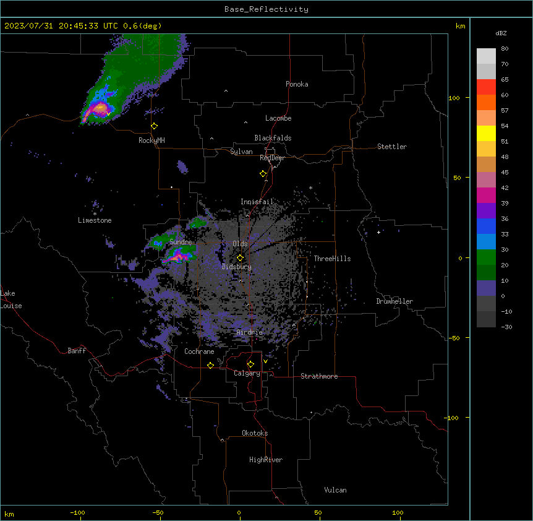This screenshot has height=521, width=533.
Task: Click the Strathmore label
Action: (319, 376)
